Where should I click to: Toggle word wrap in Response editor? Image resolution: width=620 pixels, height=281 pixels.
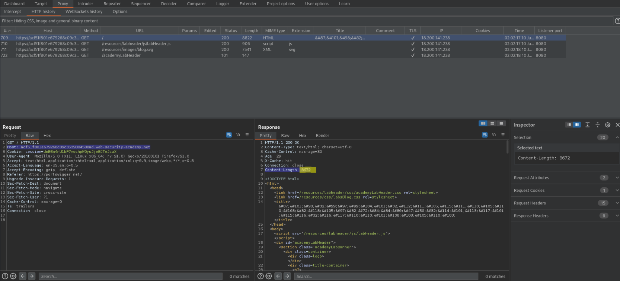tap(485, 135)
